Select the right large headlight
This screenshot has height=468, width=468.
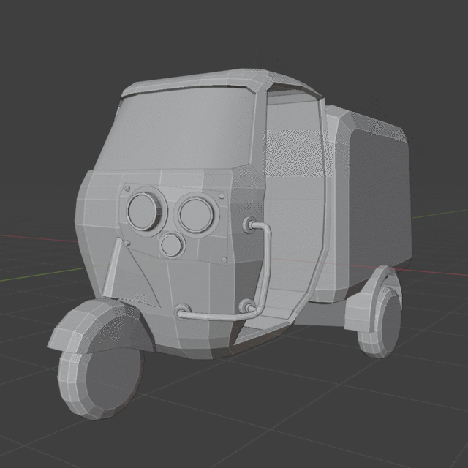click(x=195, y=213)
